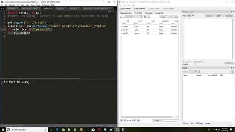Switch to Execute SQL tab

159,13
